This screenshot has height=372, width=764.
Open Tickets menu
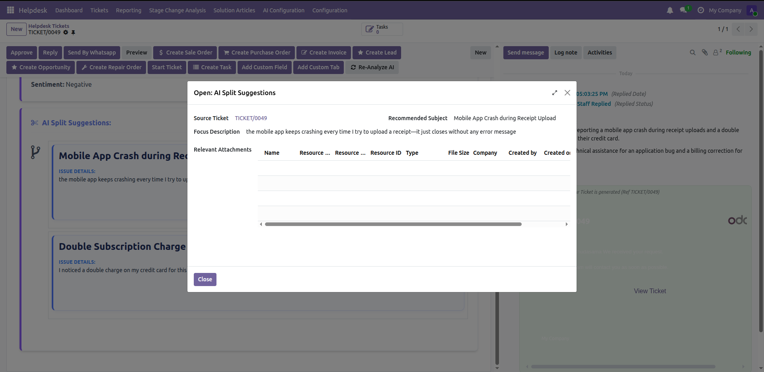click(99, 10)
